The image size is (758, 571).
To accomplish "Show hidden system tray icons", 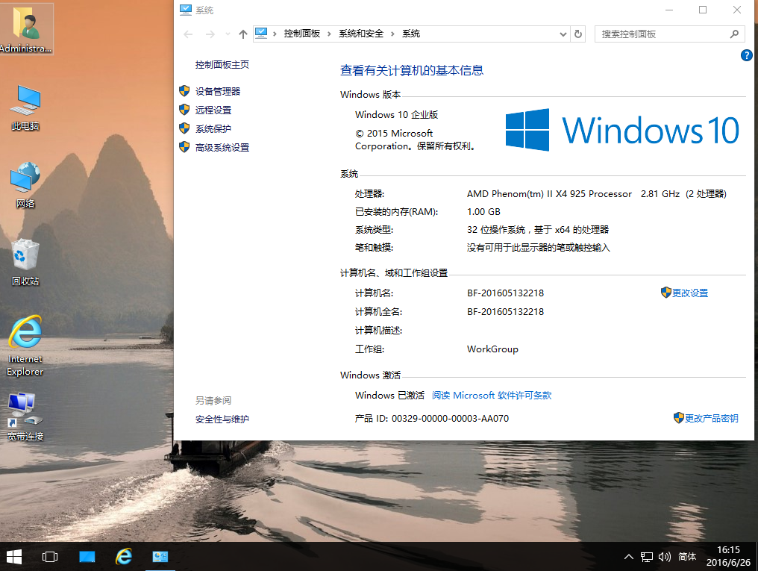I will pyautogui.click(x=628, y=557).
